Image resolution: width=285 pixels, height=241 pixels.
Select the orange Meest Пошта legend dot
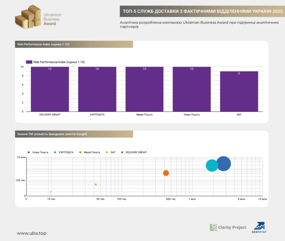coord(80,152)
